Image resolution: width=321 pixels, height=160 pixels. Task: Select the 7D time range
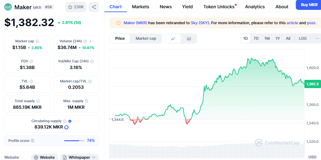256,38
